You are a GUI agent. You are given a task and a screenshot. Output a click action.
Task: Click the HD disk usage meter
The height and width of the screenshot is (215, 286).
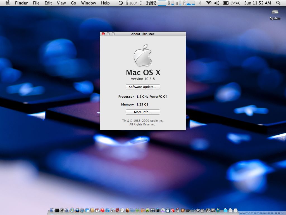tap(178, 3)
